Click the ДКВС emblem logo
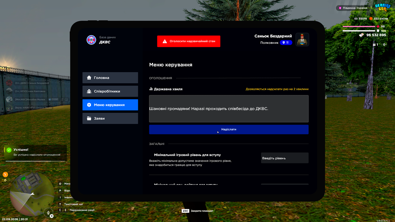This screenshot has height=222, width=395. click(x=91, y=40)
